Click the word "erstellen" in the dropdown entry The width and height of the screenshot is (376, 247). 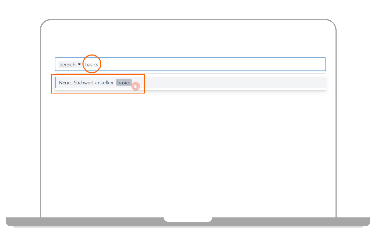pyautogui.click(x=104, y=83)
